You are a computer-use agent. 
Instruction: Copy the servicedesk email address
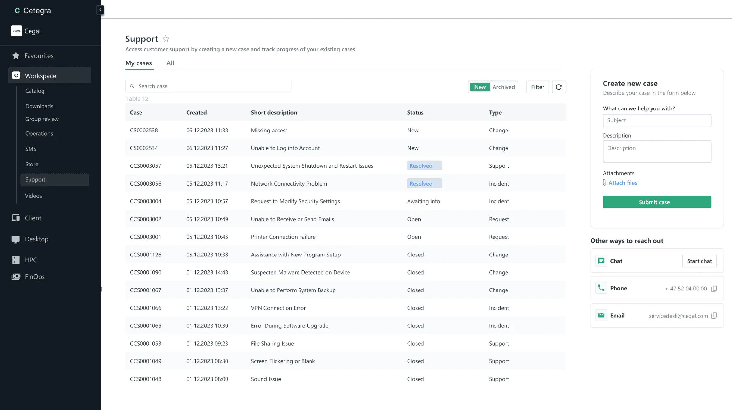click(x=714, y=316)
